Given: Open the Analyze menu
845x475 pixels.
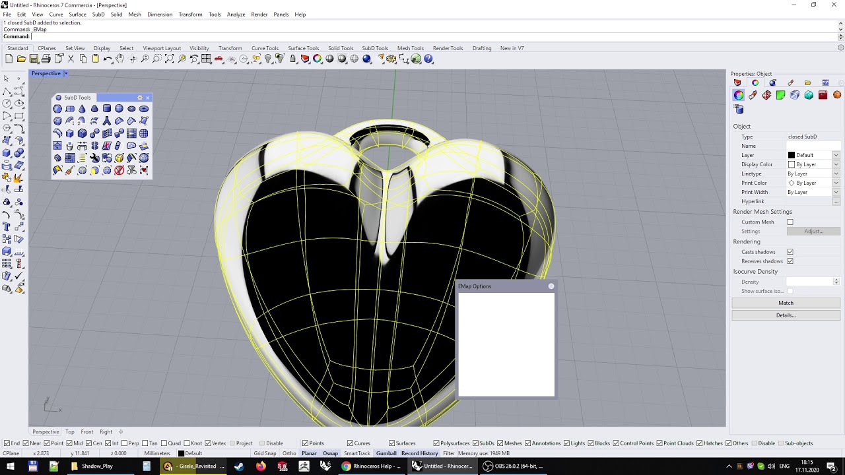Looking at the screenshot, I should pyautogui.click(x=236, y=15).
